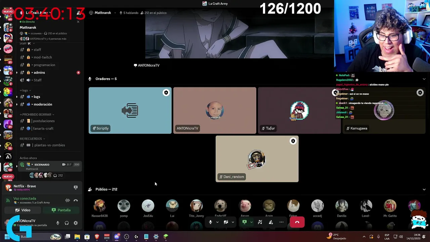Screen dimensions: 430x242
Task: Collapse the PROHIBIDO BORRAR category
Action: point(37,115)
